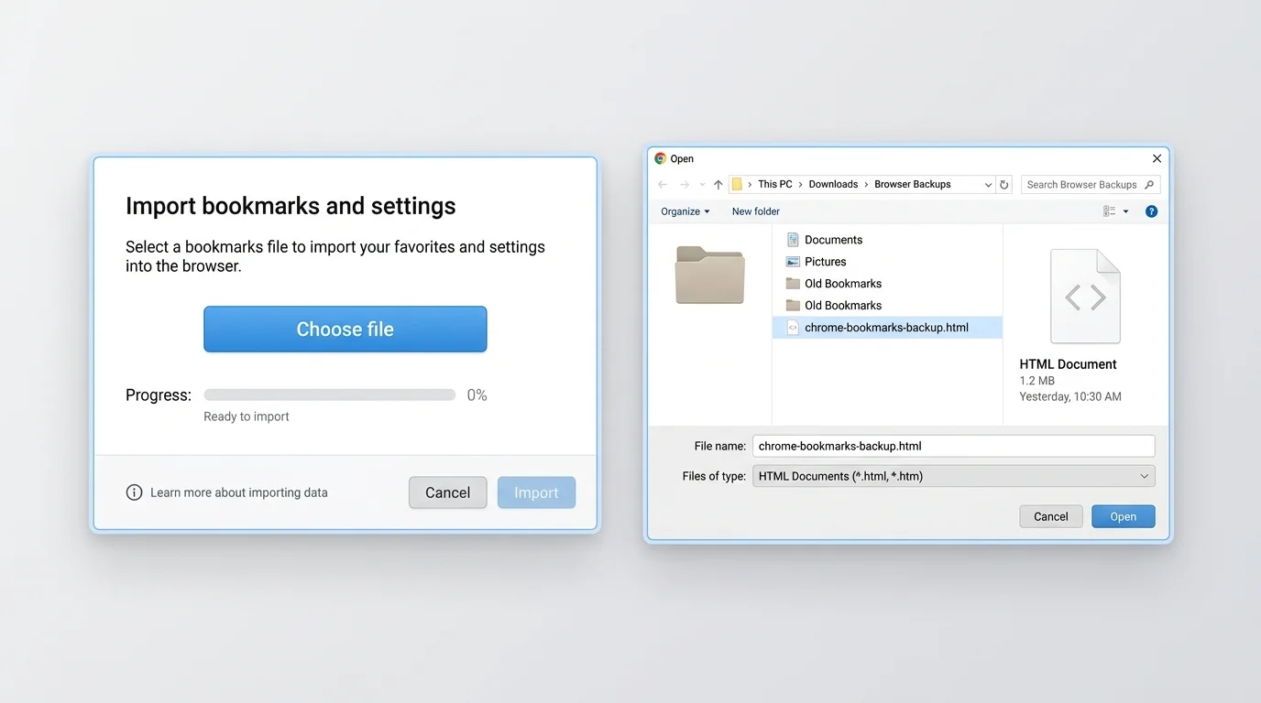Click the import progress bar
The height and width of the screenshot is (703, 1261).
tap(330, 395)
